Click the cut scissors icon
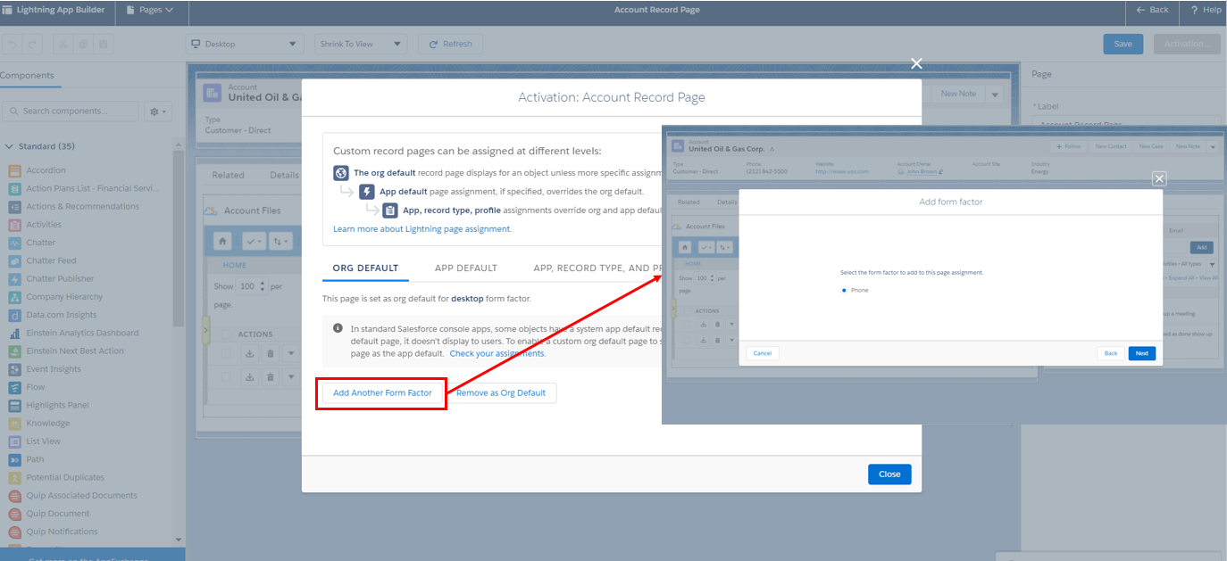 [63, 44]
